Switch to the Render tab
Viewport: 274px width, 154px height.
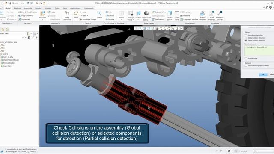pos(38,8)
